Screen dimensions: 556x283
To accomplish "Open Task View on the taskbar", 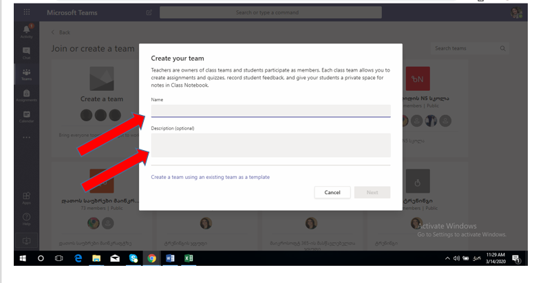I will coord(59,258).
